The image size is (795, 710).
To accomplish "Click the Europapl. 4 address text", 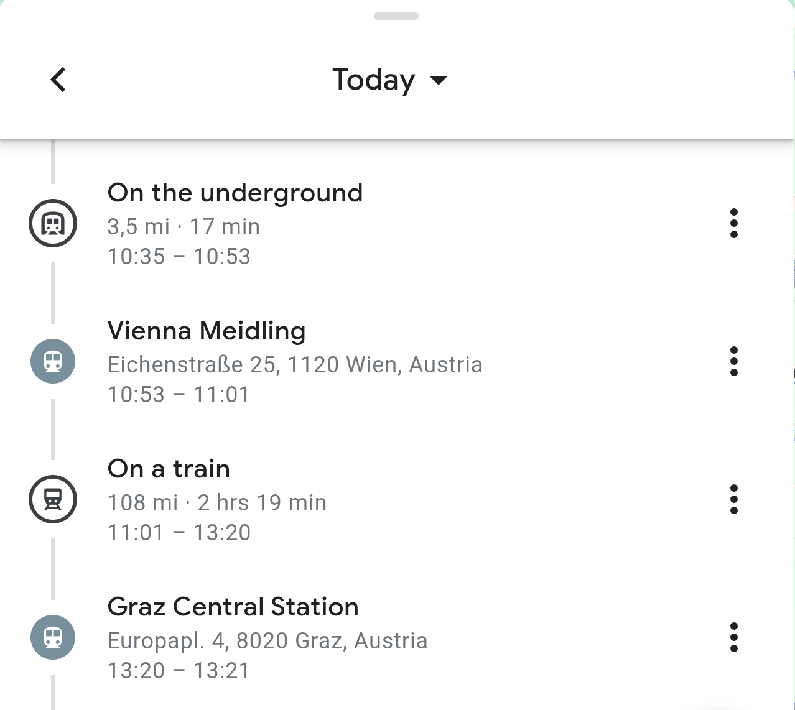I will coord(267,640).
